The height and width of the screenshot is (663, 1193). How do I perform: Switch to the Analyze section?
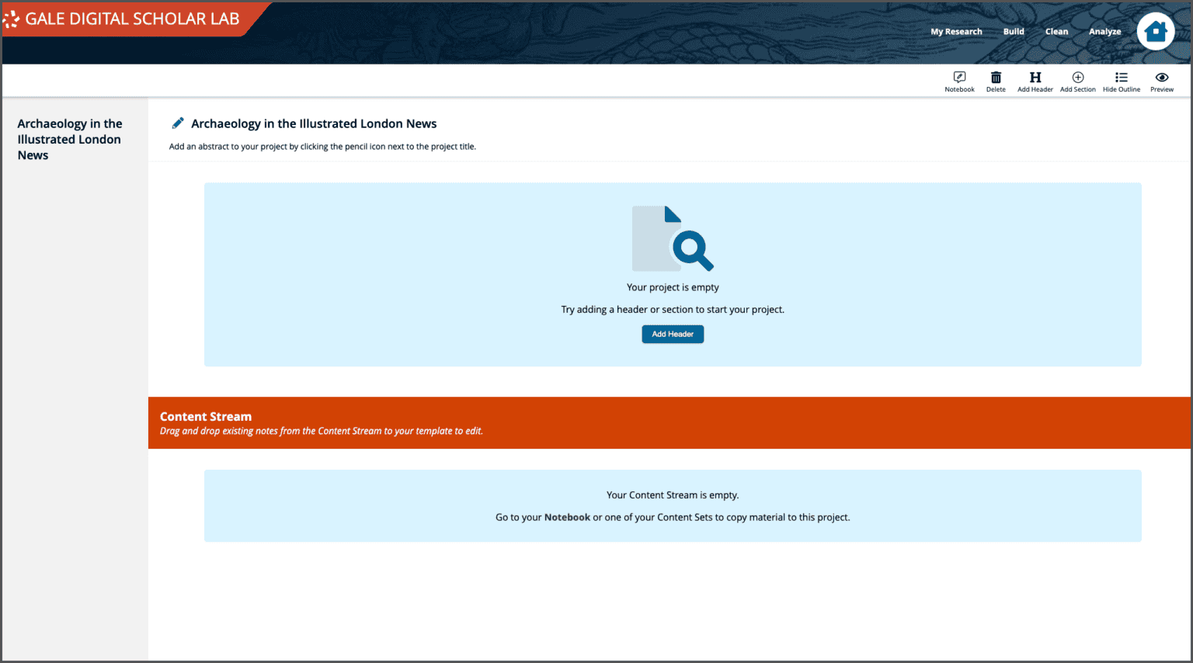click(x=1104, y=31)
